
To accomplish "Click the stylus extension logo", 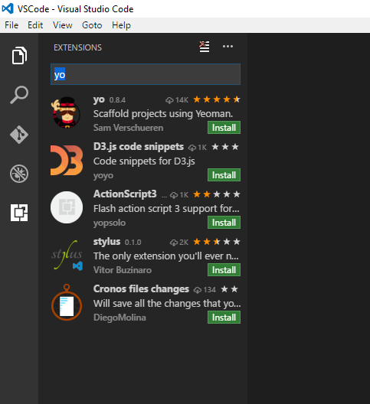I will click(x=67, y=255).
